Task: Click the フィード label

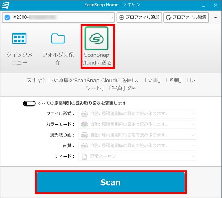Action: point(65,156)
